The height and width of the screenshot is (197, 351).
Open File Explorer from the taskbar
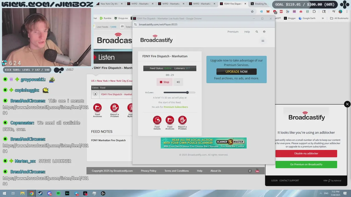click(x=22, y=193)
